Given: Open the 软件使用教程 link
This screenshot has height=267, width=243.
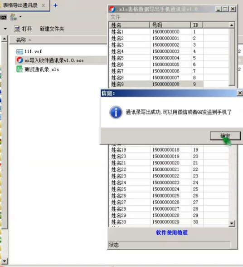Looking at the screenshot, I should (172, 232).
